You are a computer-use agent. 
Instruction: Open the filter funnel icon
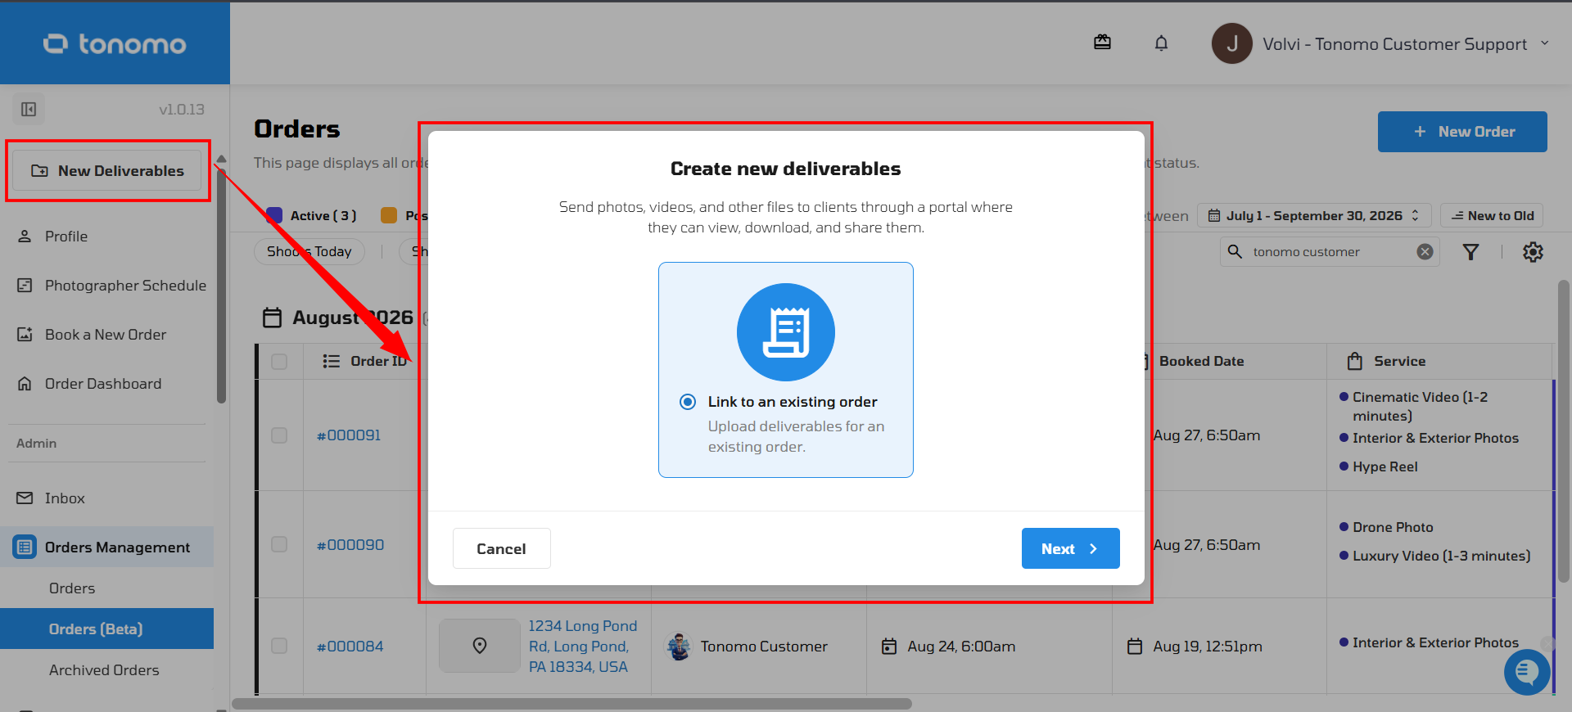[1470, 252]
